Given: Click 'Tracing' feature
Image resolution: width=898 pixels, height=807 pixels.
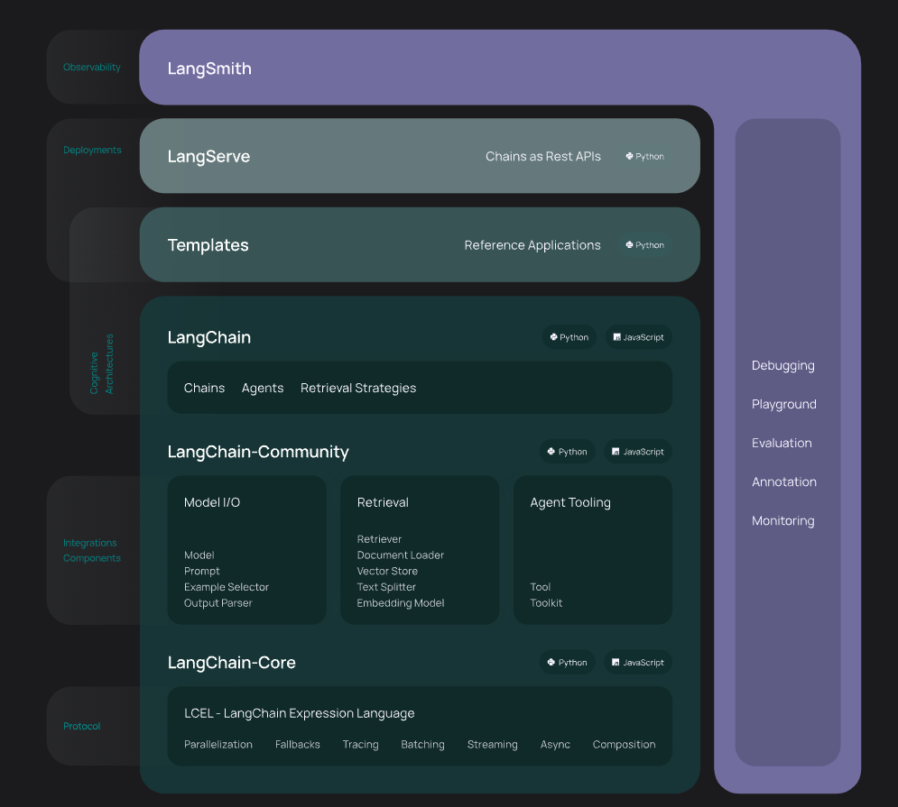Looking at the screenshot, I should [x=360, y=745].
